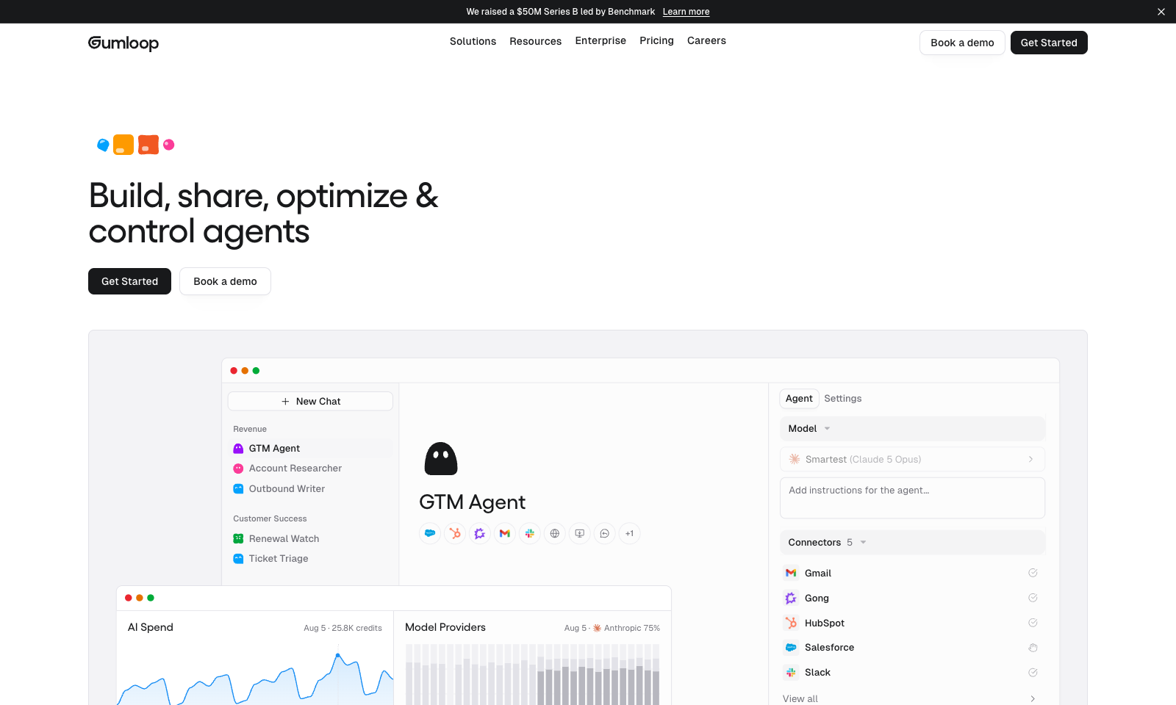The height and width of the screenshot is (705, 1176).
Task: Click the HubSpot connector icon
Action: (x=791, y=623)
